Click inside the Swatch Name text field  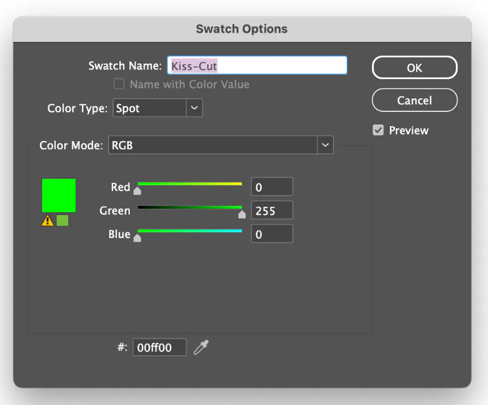click(x=257, y=66)
